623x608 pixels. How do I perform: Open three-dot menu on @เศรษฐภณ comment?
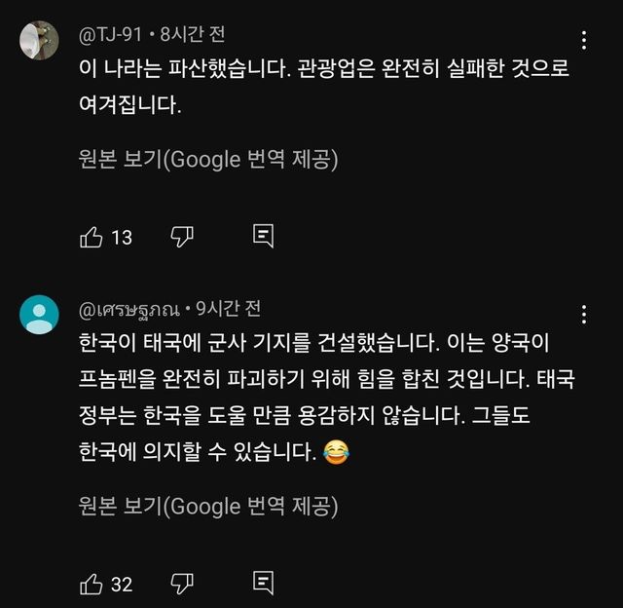tap(583, 314)
